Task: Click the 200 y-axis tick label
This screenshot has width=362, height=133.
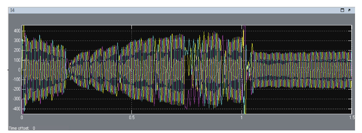Action: coord(17,50)
